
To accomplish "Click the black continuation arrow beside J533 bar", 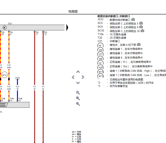I will [67, 27].
